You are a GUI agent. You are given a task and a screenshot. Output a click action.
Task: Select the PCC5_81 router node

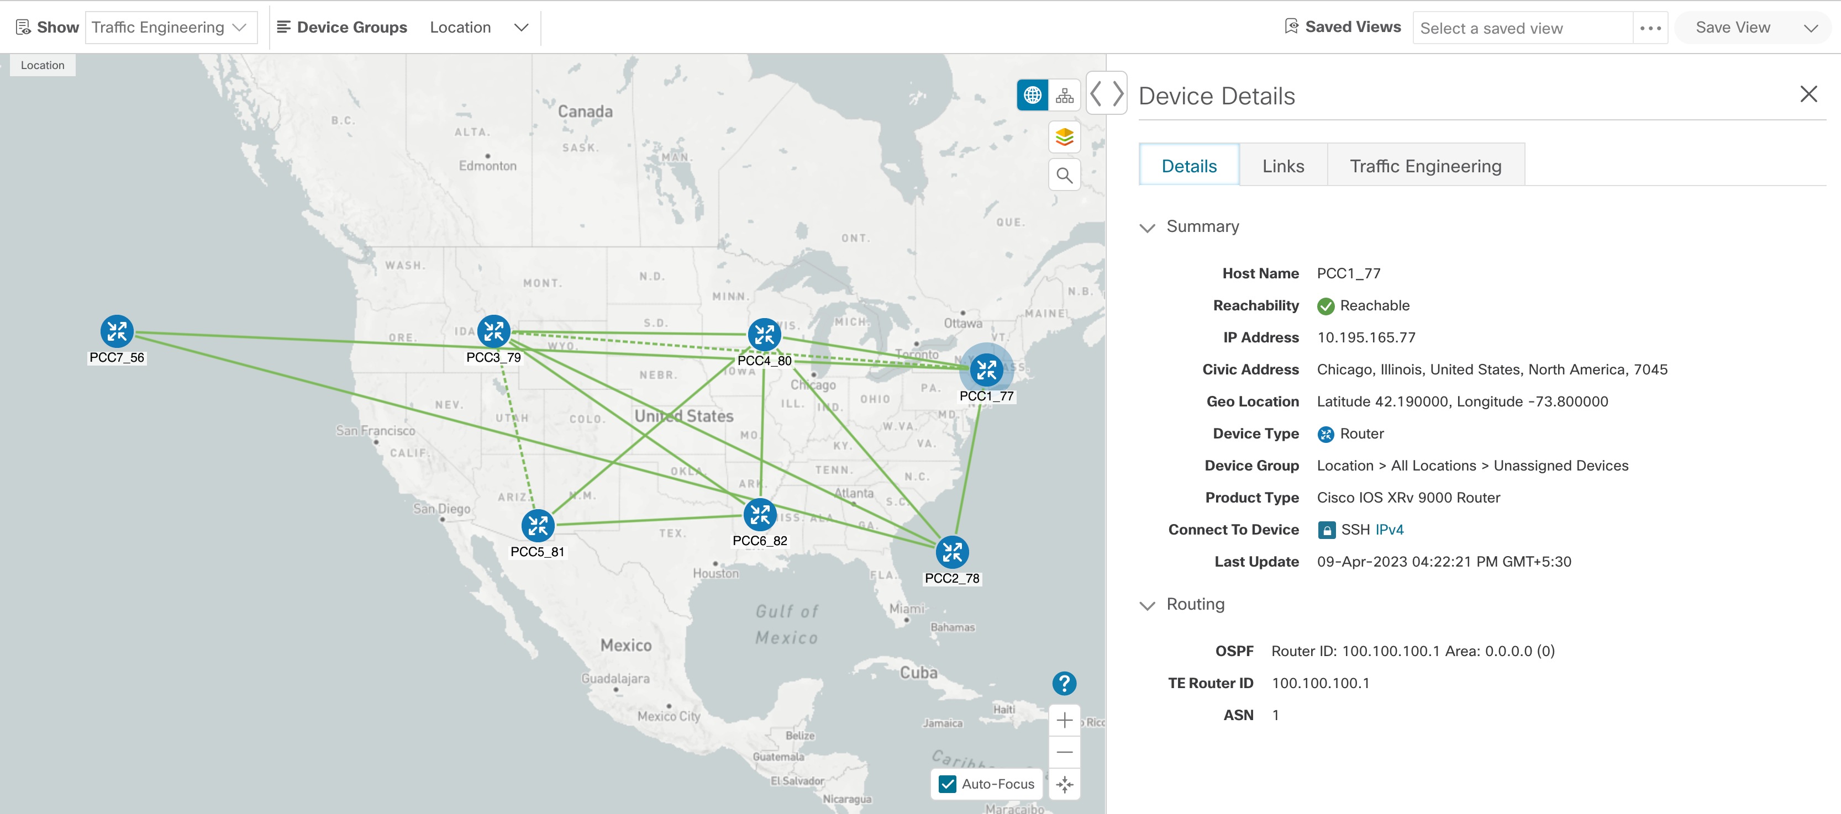coord(538,525)
